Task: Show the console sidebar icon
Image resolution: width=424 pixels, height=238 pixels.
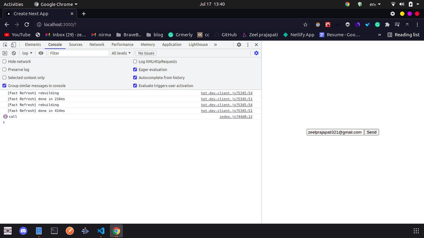Action: [5, 53]
